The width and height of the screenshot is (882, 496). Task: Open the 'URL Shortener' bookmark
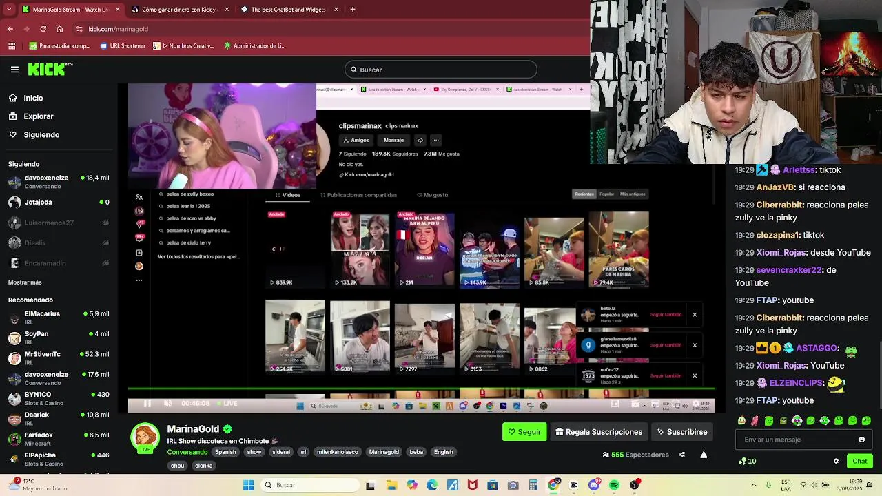[123, 46]
